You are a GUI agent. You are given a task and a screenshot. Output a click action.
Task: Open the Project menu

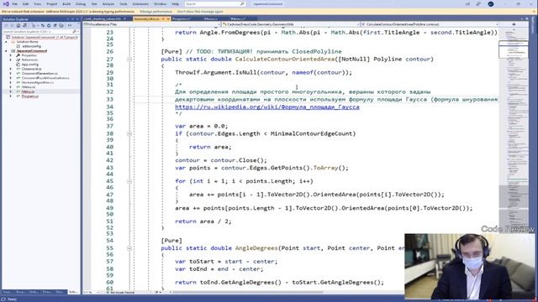[52, 3]
